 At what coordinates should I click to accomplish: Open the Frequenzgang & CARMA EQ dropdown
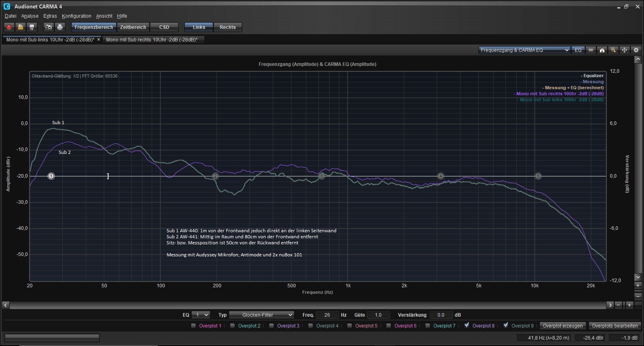point(524,50)
